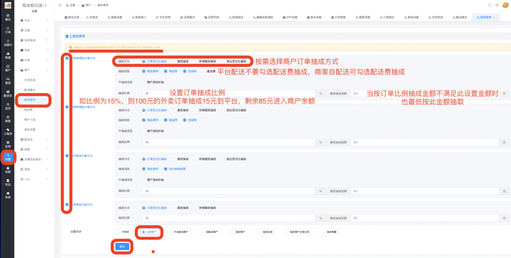Open the 系统 section in left rail
The image size is (511, 258).
tap(8, 195)
